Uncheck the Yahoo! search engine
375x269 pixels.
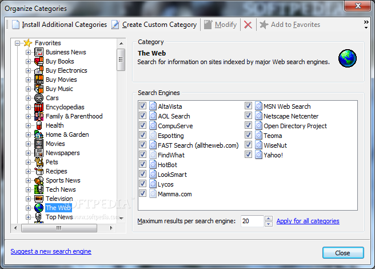tap(248, 155)
